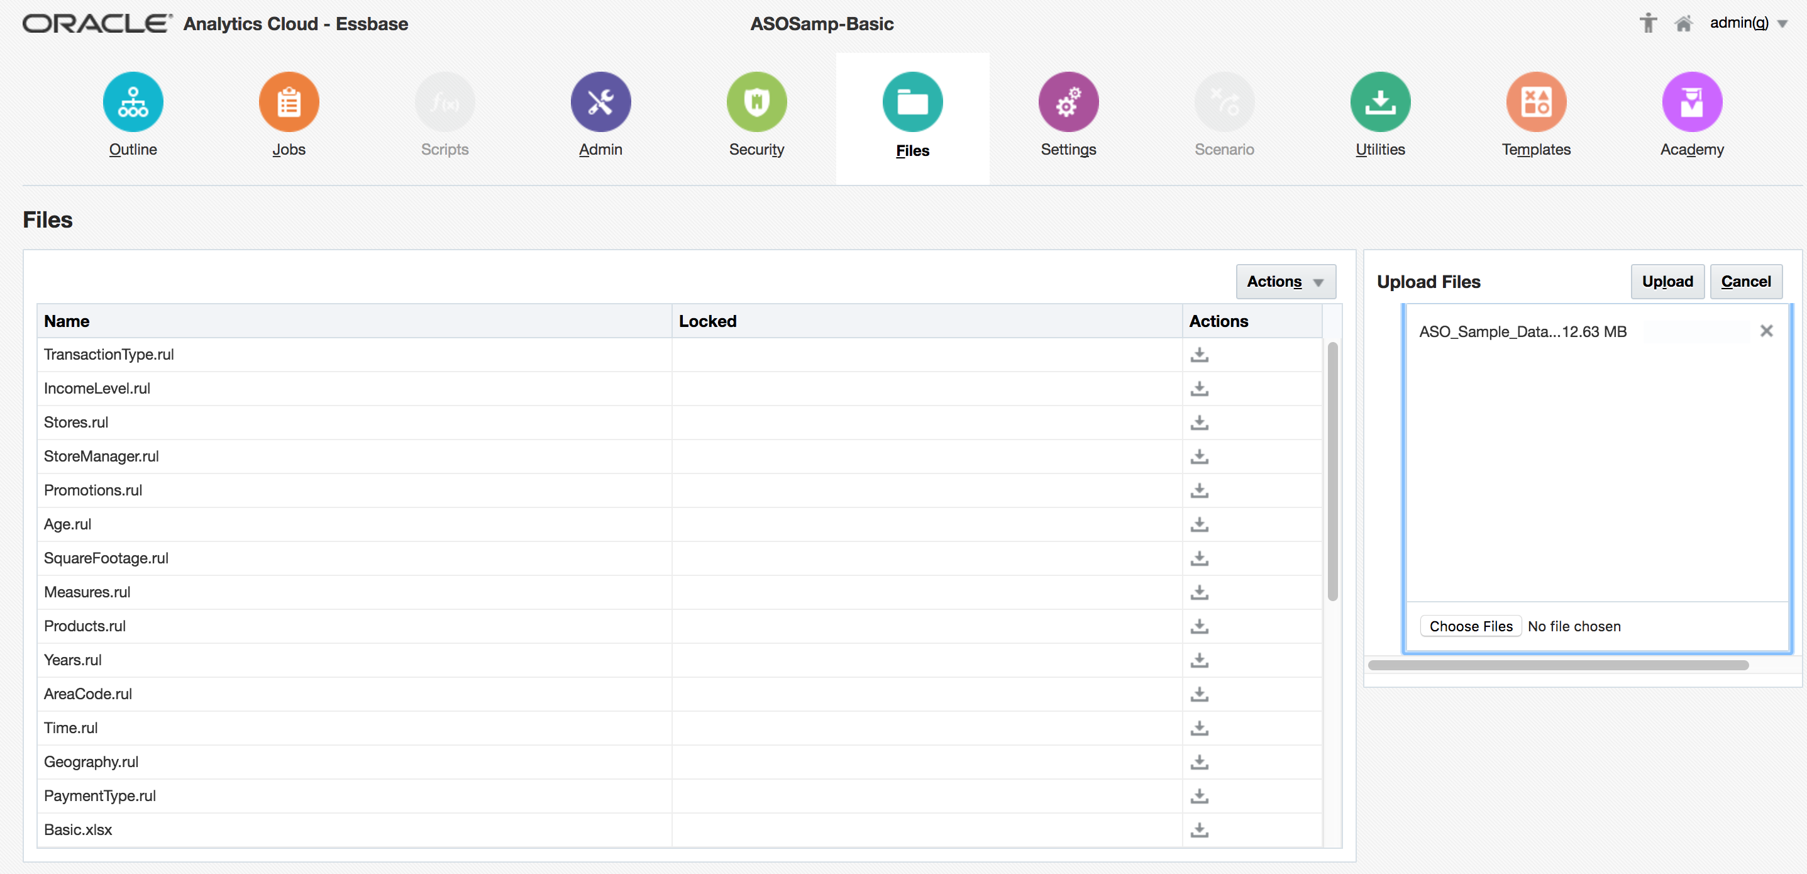Image resolution: width=1807 pixels, height=874 pixels.
Task: Open the Settings gears icon
Action: [x=1068, y=102]
